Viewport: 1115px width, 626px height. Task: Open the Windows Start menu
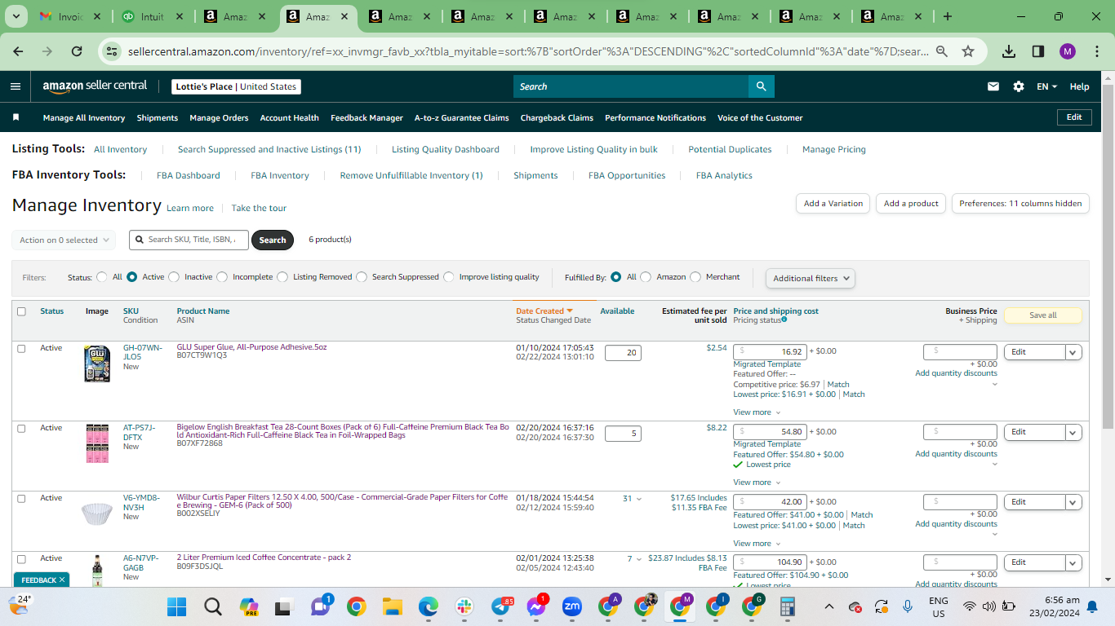[176, 606]
